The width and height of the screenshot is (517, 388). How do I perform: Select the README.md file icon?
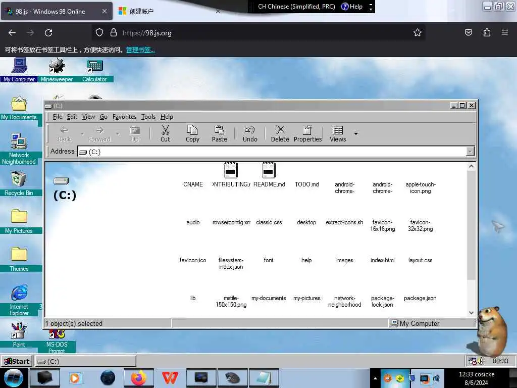pos(269,175)
